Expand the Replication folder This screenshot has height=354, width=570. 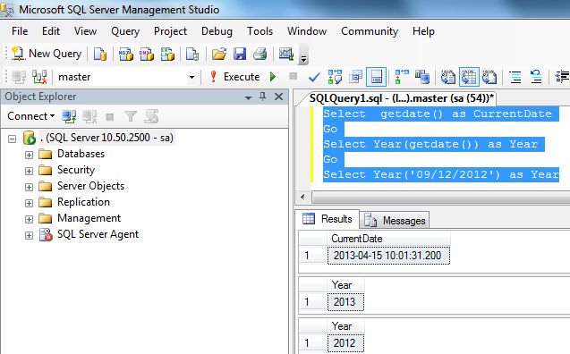(29, 203)
